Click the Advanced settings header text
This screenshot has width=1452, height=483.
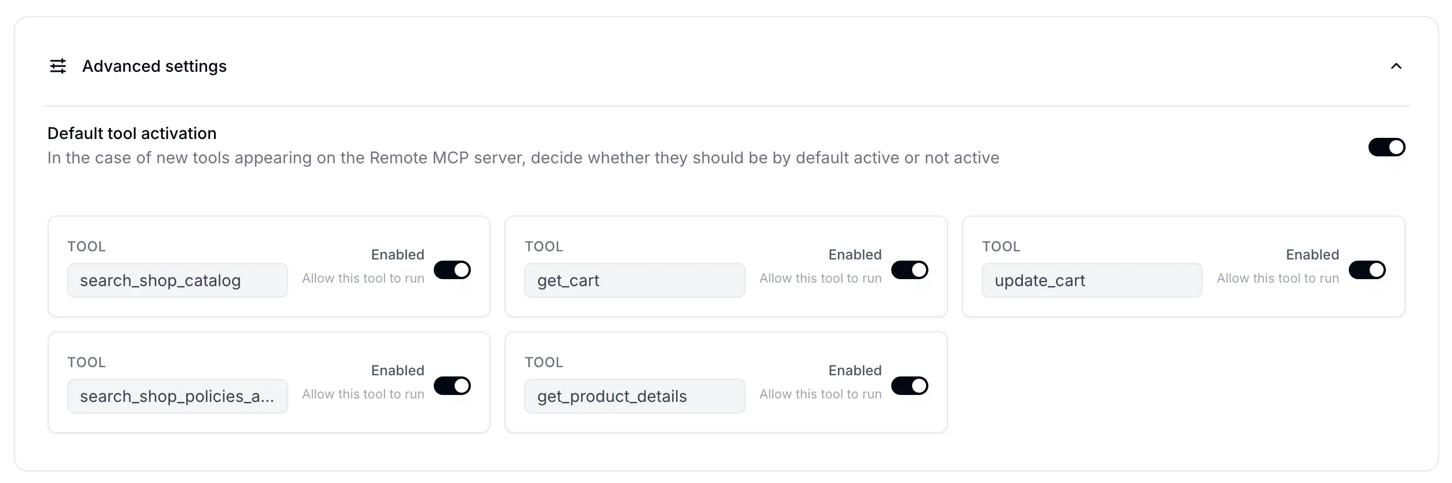(x=154, y=66)
